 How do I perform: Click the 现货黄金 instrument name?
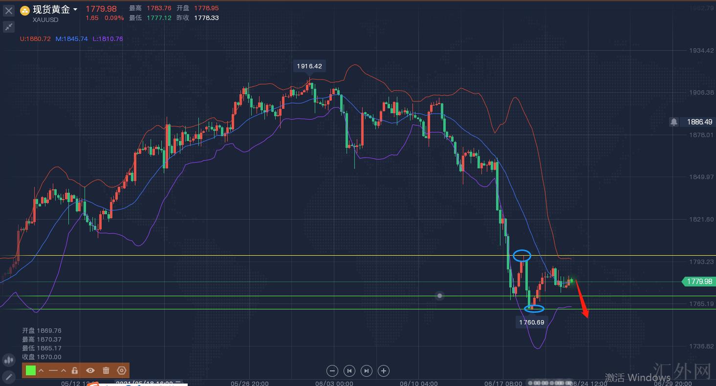coord(51,10)
